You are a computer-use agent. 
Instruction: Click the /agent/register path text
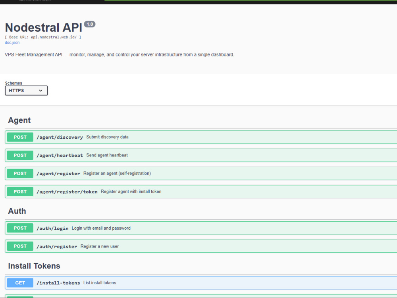click(x=58, y=174)
